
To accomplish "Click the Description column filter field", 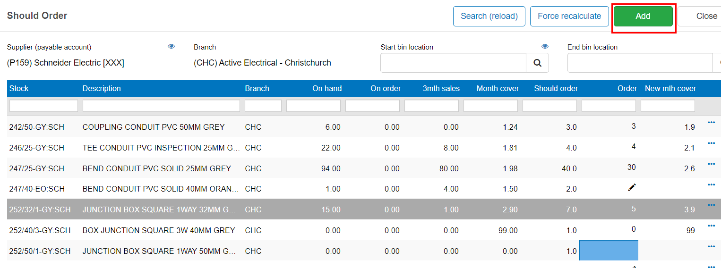I will click(161, 106).
